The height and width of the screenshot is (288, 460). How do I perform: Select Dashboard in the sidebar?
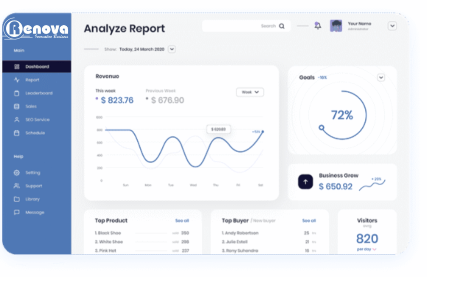pyautogui.click(x=37, y=66)
